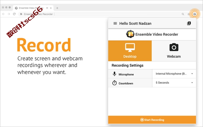
Task: Click the browser address bar
Action: [100, 14]
